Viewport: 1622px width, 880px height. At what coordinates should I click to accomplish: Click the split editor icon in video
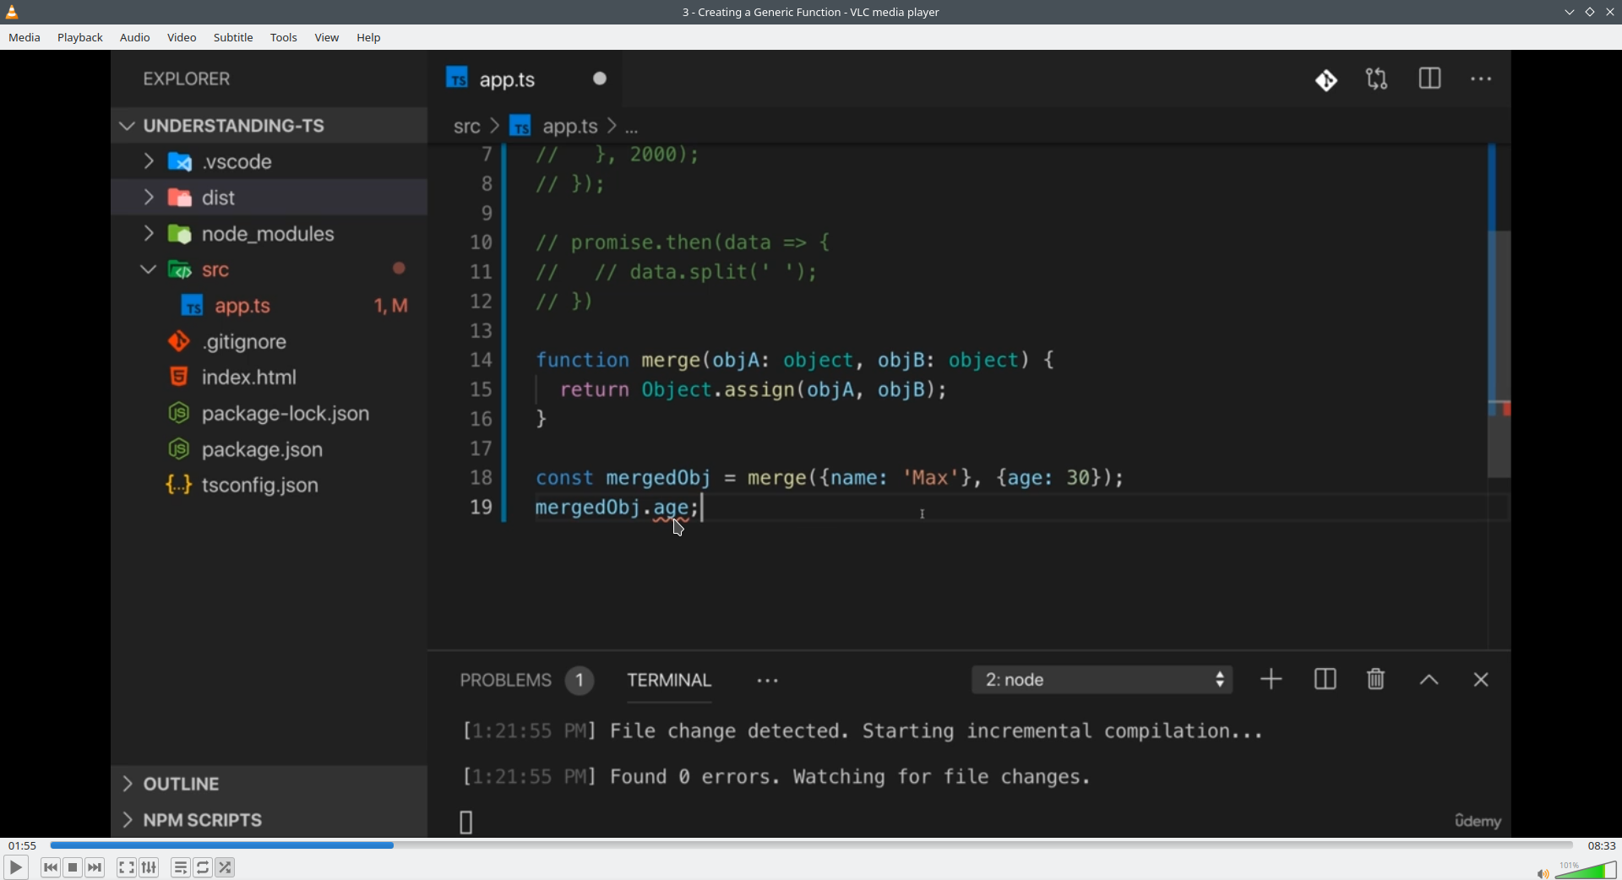click(1429, 79)
